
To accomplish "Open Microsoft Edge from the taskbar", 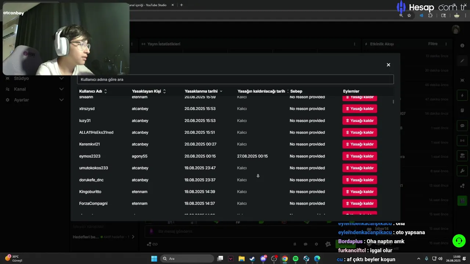I will [317, 258].
